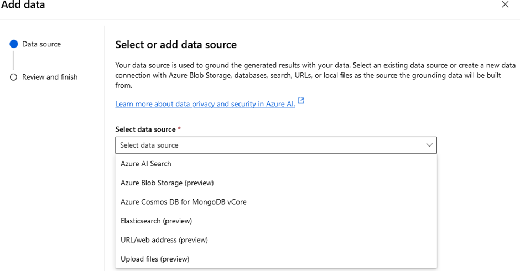The width and height of the screenshot is (520, 271).
Task: Click the empty Review and finish step circle
Action: coord(14,77)
